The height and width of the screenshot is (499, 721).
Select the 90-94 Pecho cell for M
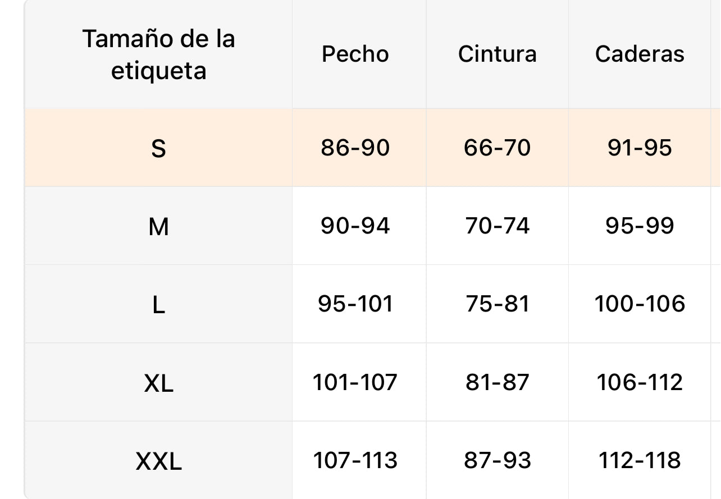click(355, 226)
